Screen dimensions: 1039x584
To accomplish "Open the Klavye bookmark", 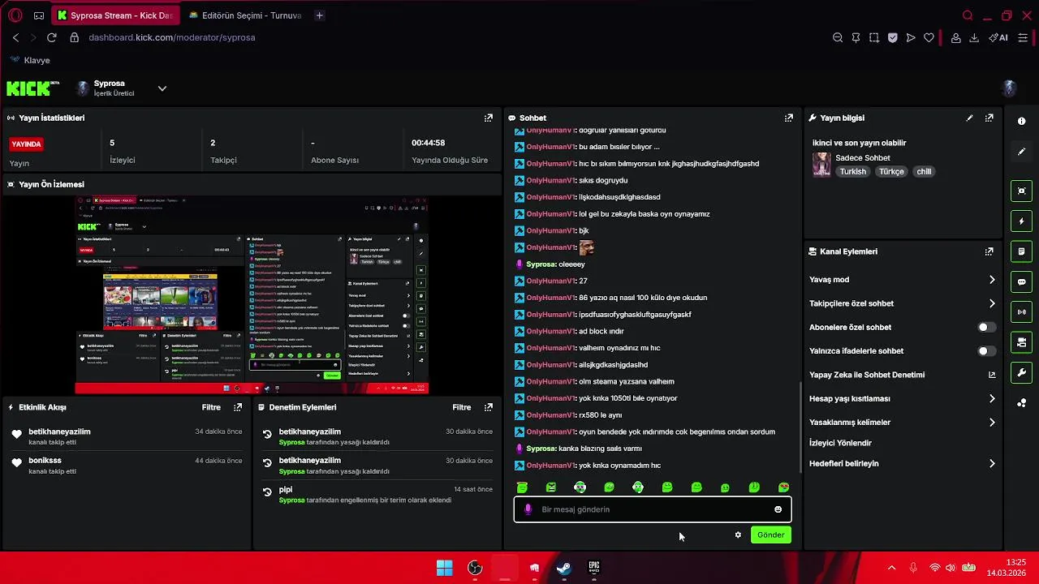I will [30, 60].
